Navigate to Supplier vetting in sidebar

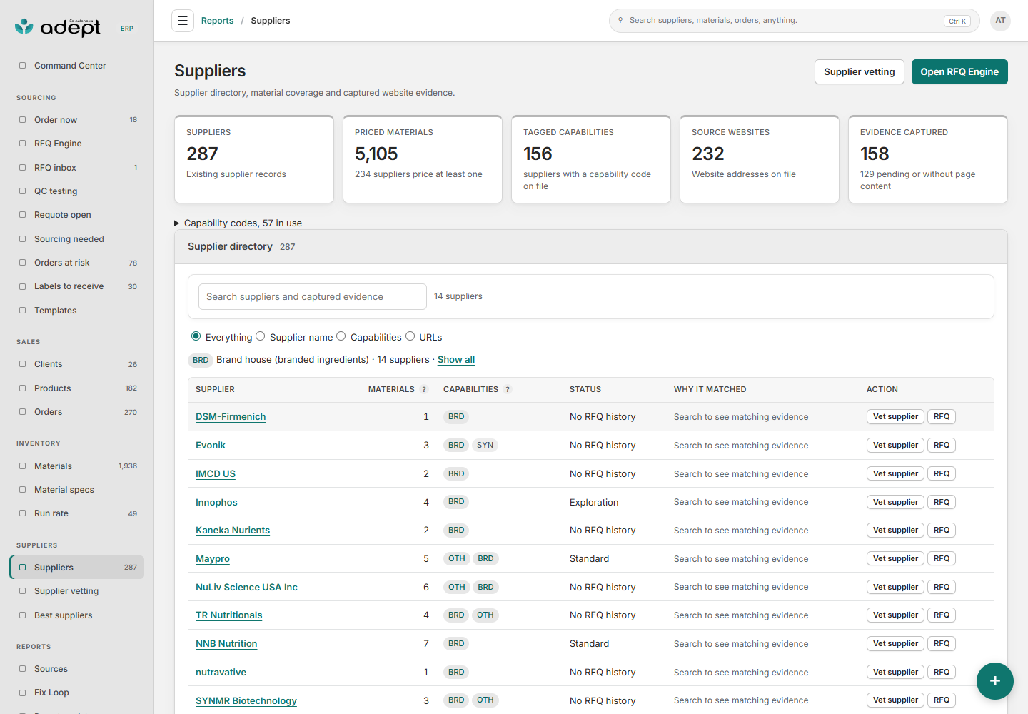pos(77,591)
